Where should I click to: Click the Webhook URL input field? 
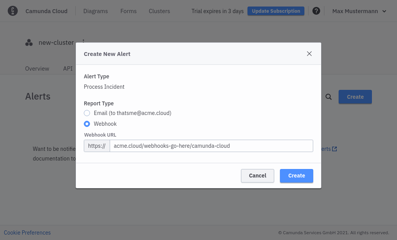[211, 145]
